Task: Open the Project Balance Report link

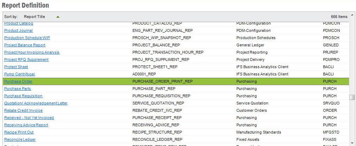Action: (25, 45)
